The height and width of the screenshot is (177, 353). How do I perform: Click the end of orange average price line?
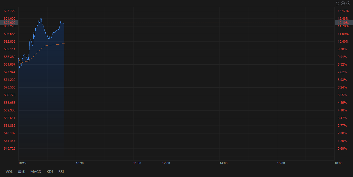point(64,44)
